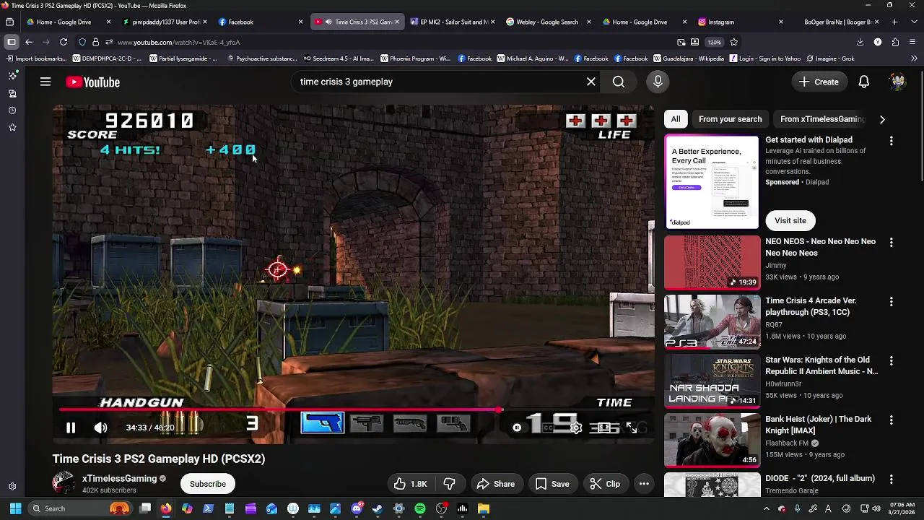Go to the YouTube home logo
The height and width of the screenshot is (520, 924).
coord(92,82)
